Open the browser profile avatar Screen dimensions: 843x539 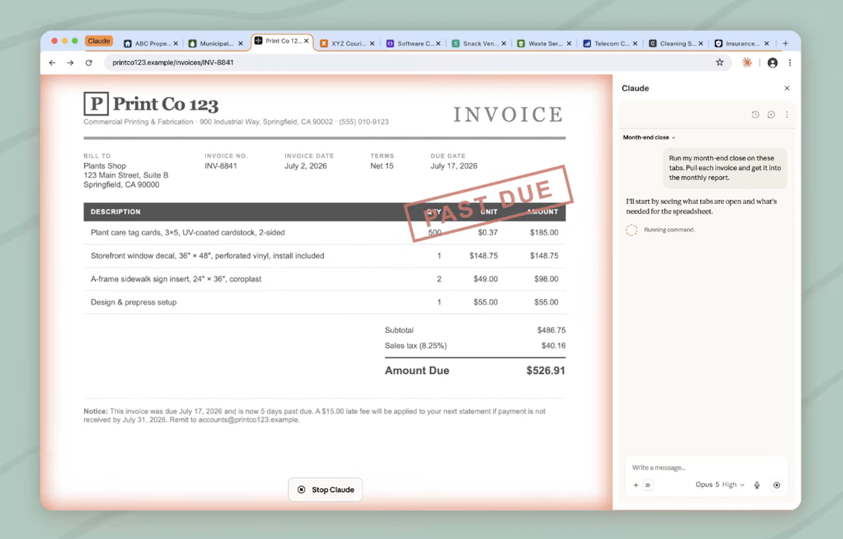click(x=773, y=63)
